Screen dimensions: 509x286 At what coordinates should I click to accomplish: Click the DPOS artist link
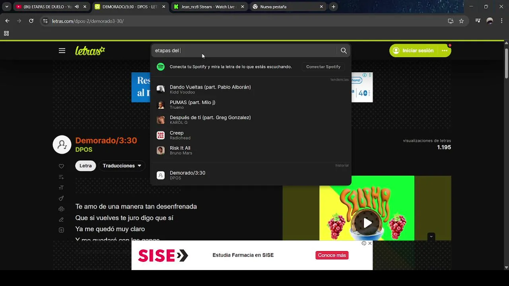click(84, 150)
